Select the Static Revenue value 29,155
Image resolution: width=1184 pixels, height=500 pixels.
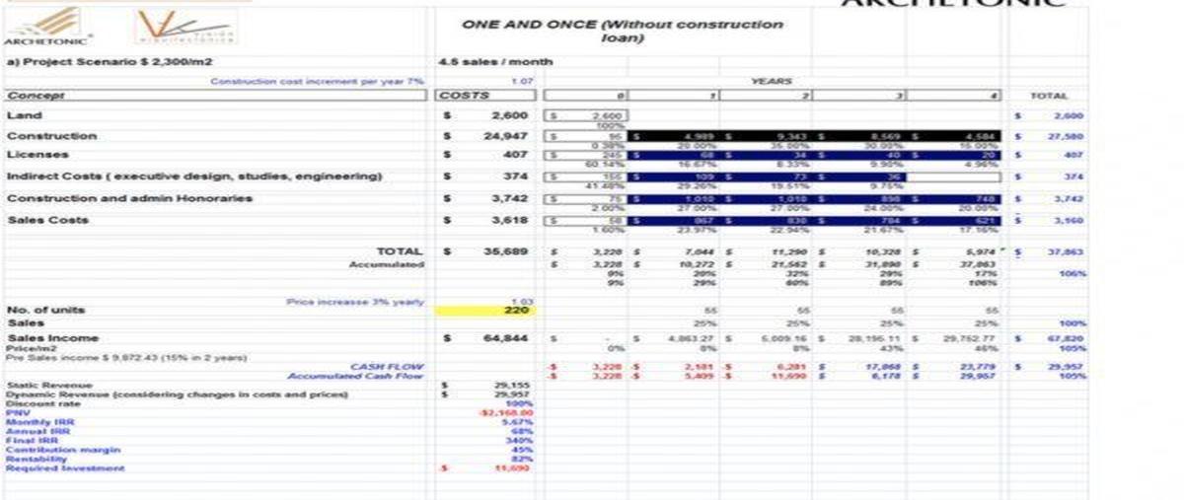click(x=513, y=385)
